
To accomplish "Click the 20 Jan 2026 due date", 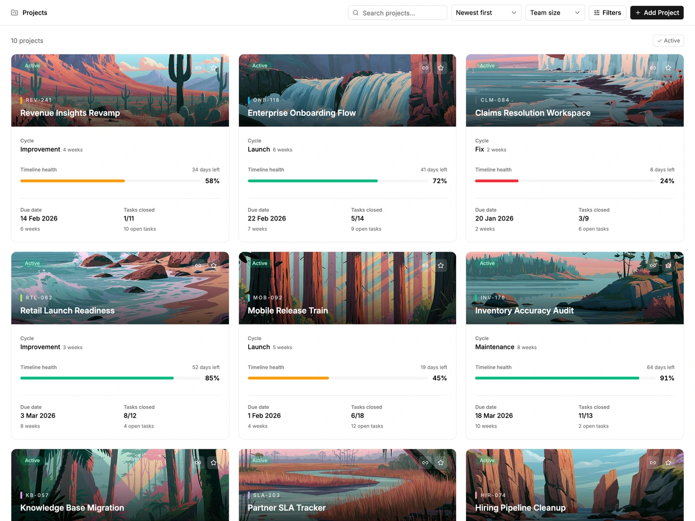I will (x=494, y=218).
